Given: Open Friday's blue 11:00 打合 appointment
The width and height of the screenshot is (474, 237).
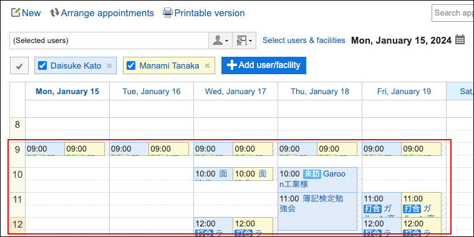Looking at the screenshot, I should 382,205.
